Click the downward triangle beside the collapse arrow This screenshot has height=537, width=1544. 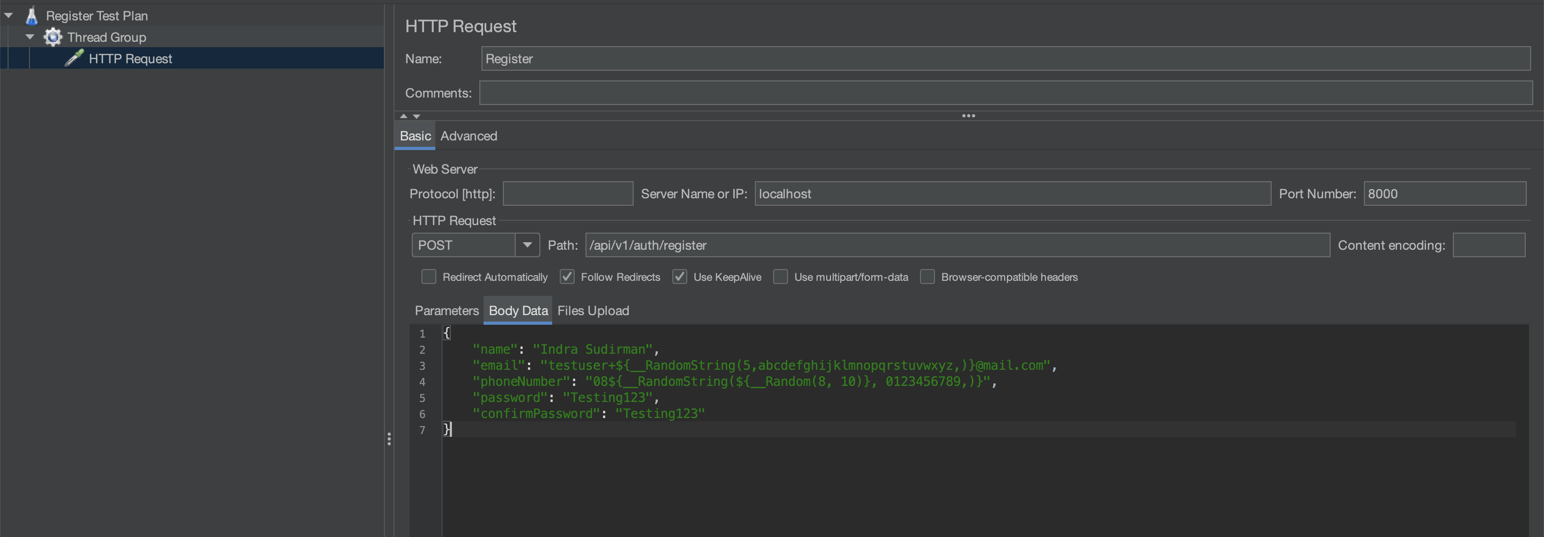tap(417, 116)
